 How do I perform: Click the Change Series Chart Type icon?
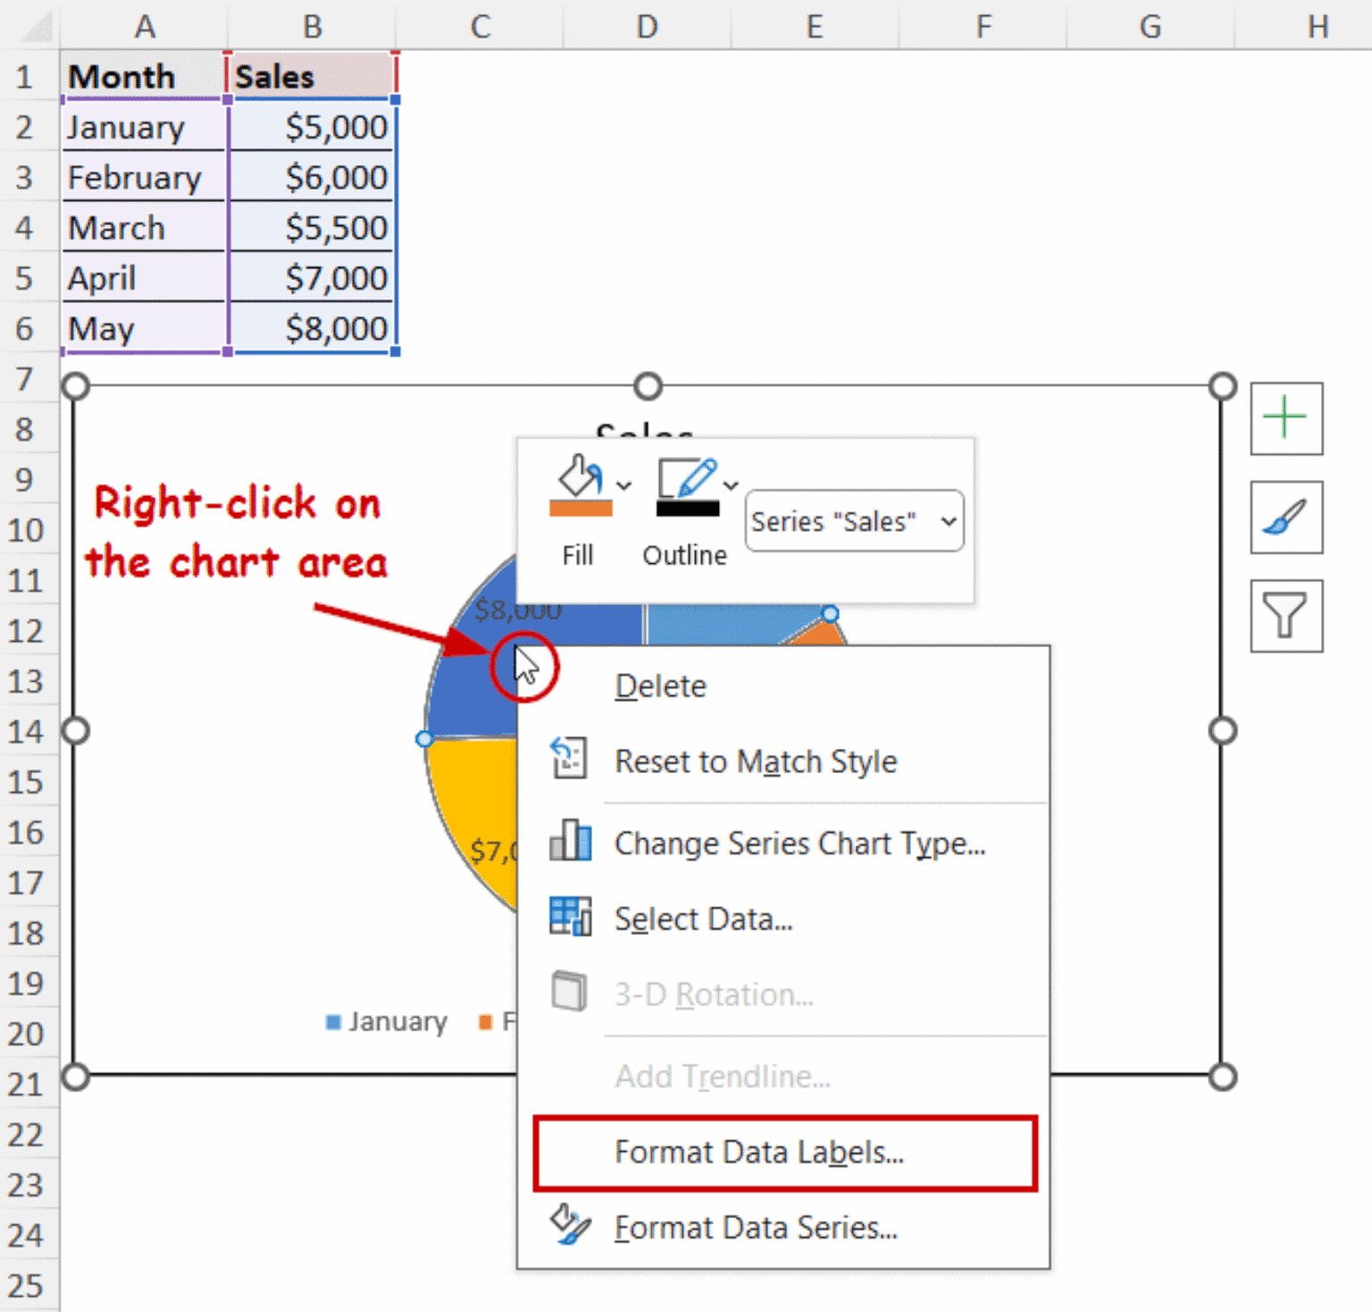570,841
